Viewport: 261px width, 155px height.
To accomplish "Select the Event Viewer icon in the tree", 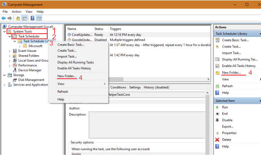I will [x=15, y=51].
